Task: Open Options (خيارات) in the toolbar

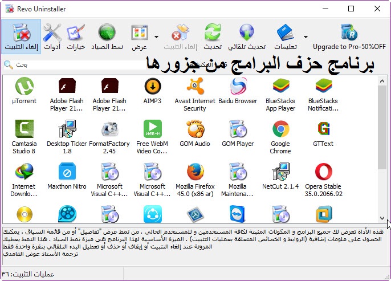Action: (76, 37)
